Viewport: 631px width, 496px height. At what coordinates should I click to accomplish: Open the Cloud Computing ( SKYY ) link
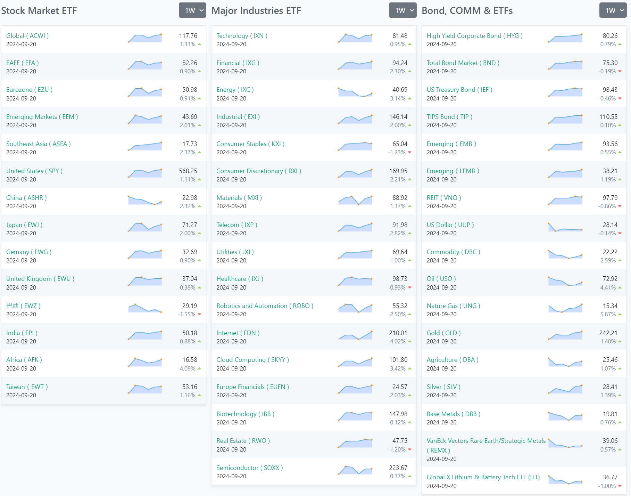click(253, 360)
